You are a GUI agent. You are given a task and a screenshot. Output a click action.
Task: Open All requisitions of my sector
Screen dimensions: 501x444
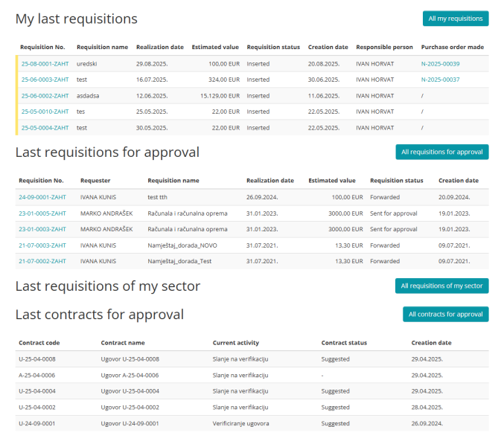(441, 286)
